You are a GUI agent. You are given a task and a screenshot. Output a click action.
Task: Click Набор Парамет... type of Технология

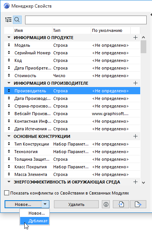[x=71, y=152]
